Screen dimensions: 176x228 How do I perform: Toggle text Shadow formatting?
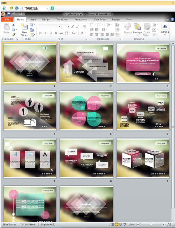[x=56, y=33]
